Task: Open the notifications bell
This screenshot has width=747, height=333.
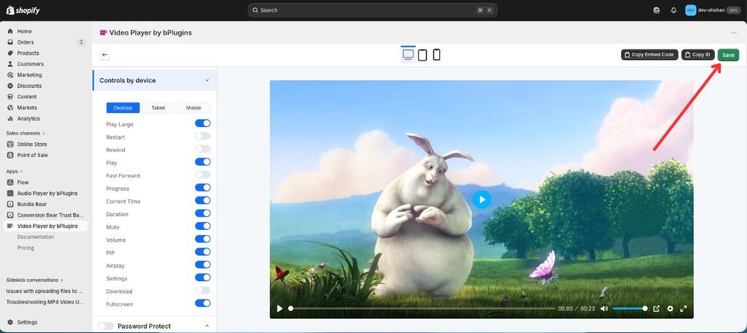Action: point(673,10)
